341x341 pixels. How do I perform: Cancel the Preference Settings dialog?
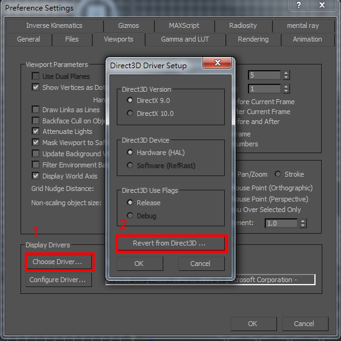pyautogui.click(x=305, y=324)
